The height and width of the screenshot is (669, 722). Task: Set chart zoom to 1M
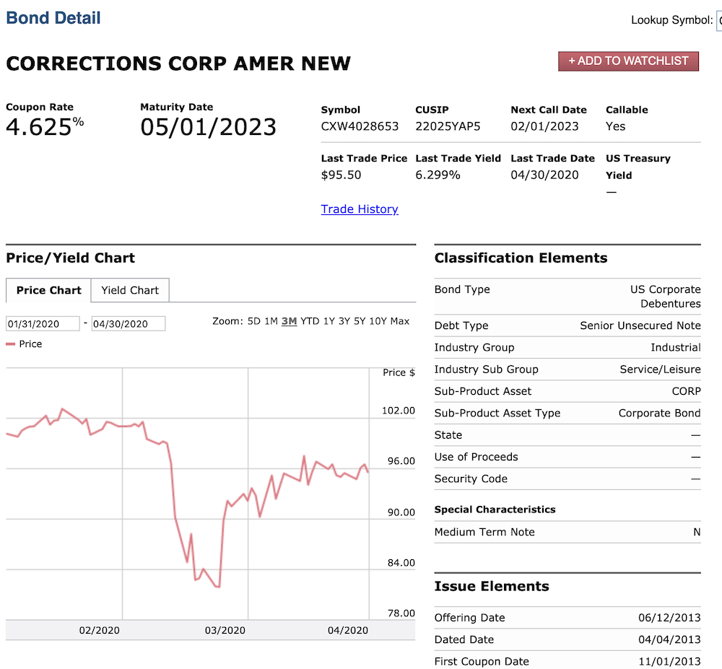271,321
